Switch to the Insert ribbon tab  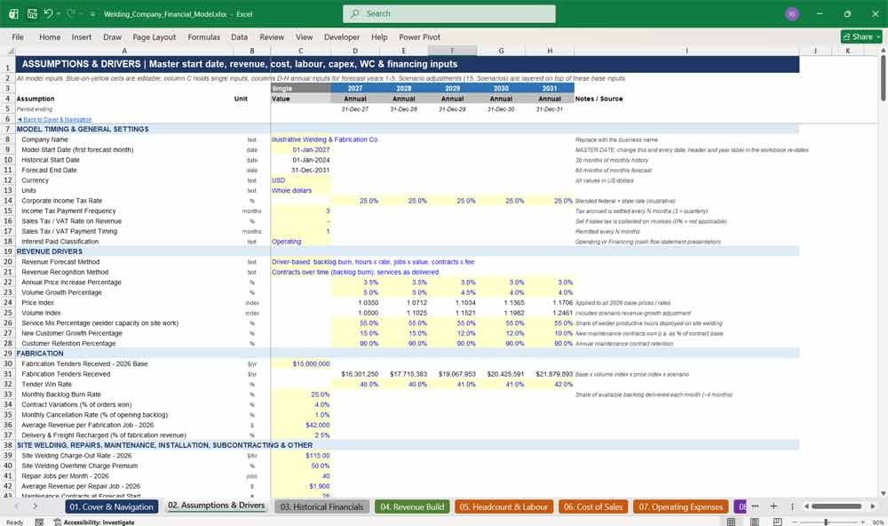[82, 36]
